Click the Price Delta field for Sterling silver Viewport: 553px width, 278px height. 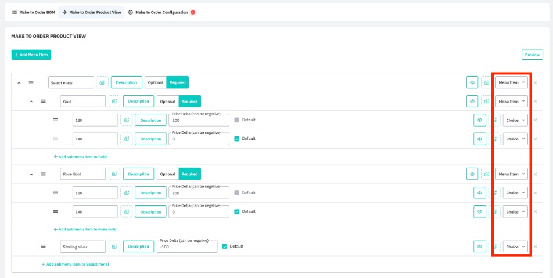pos(186,248)
